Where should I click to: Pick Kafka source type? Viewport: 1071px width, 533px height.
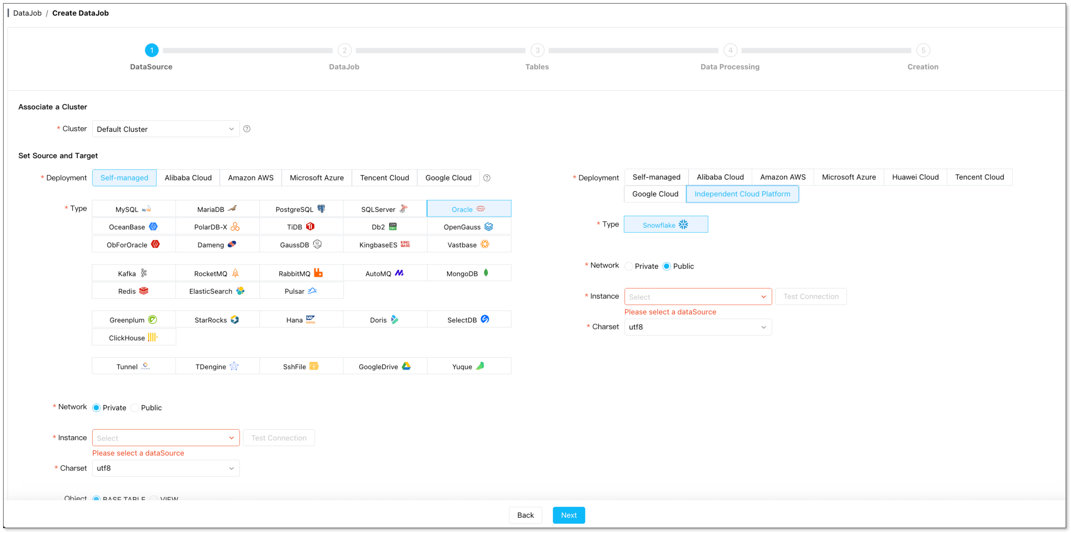[134, 274]
